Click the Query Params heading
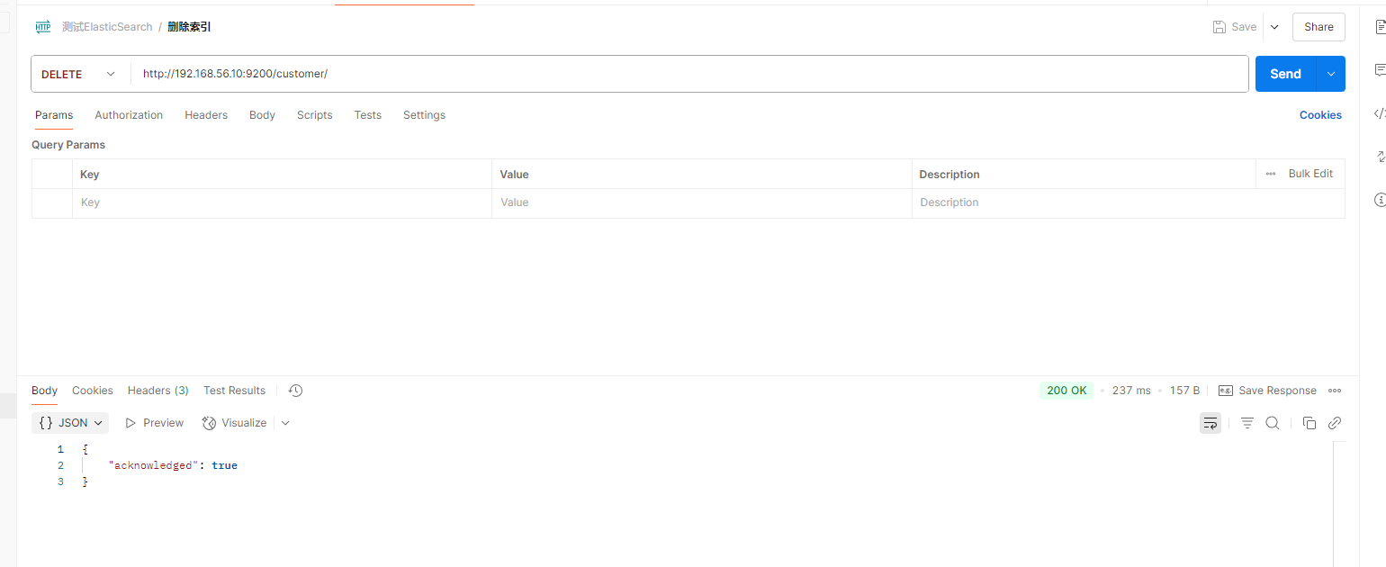The width and height of the screenshot is (1386, 567). [68, 145]
